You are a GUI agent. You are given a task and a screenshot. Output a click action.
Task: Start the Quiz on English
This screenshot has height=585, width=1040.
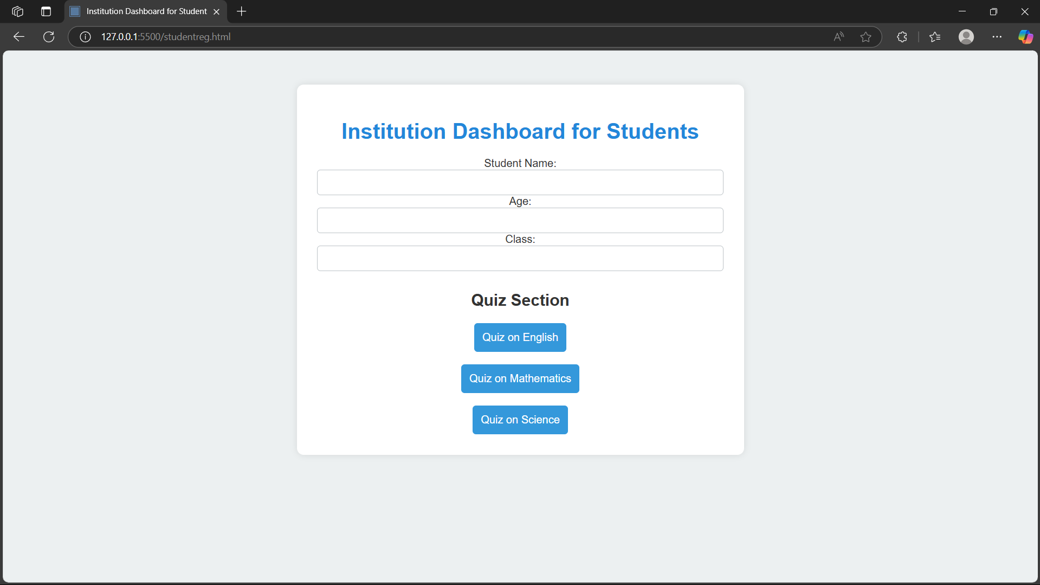point(520,337)
